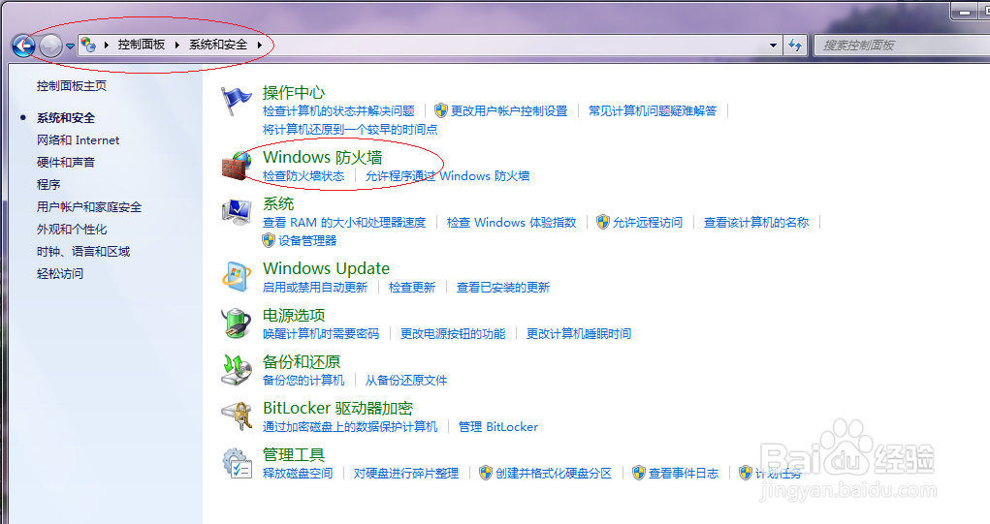
Task: Click 检查防火墙状态 link
Action: 303,176
